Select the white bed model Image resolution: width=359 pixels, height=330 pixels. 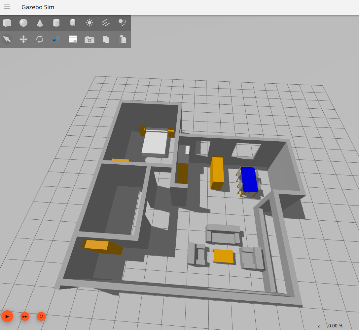pos(155,143)
